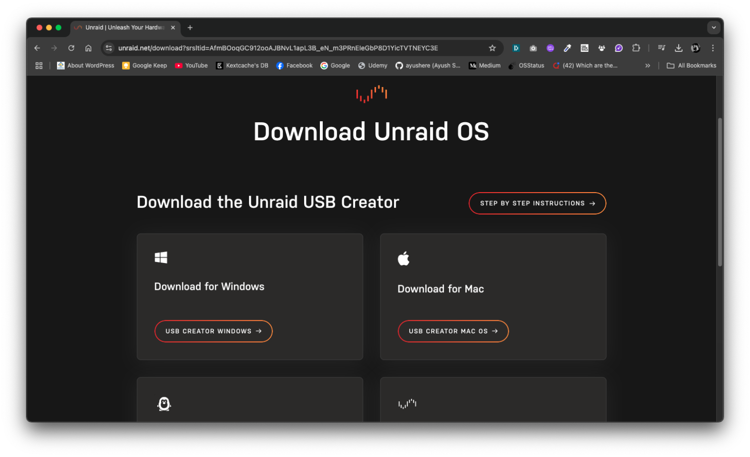Click the camera screenshot extension icon

(x=533, y=48)
